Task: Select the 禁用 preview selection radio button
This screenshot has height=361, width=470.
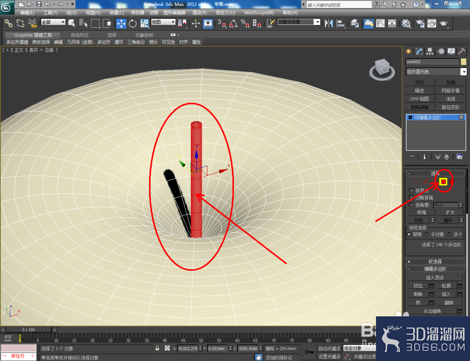Action: click(409, 234)
